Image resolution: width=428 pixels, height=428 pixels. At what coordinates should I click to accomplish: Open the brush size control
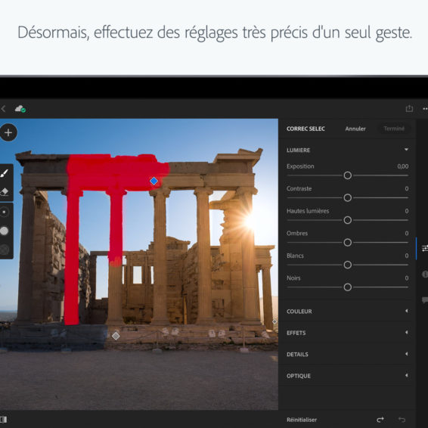coord(4,212)
